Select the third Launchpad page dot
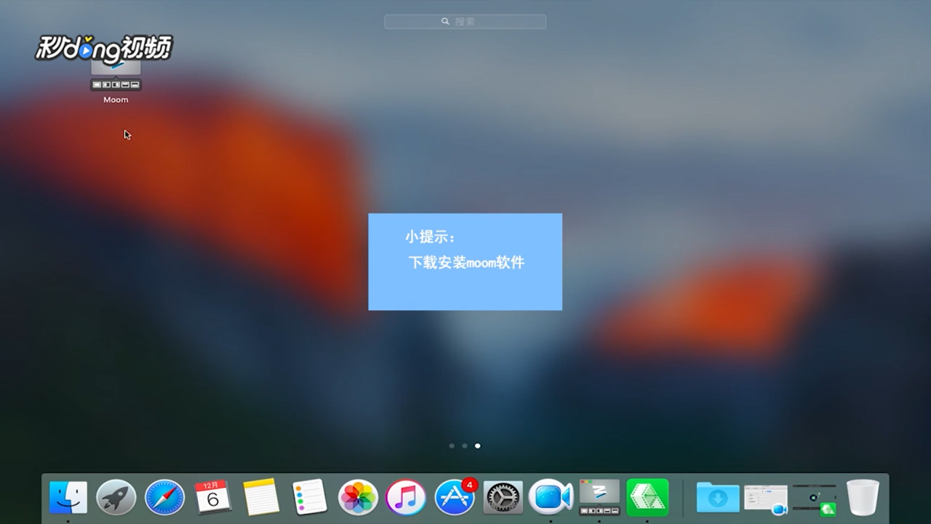This screenshot has width=931, height=524. tap(478, 445)
